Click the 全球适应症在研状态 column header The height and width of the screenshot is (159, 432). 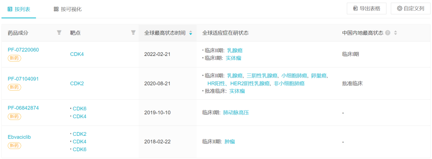pos(225,33)
